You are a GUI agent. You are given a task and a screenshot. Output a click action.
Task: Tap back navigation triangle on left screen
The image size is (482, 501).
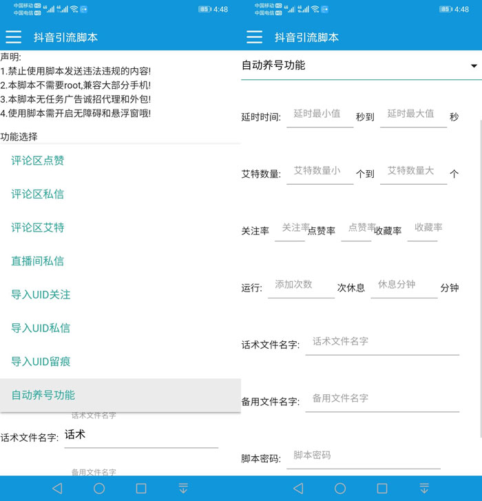57,488
